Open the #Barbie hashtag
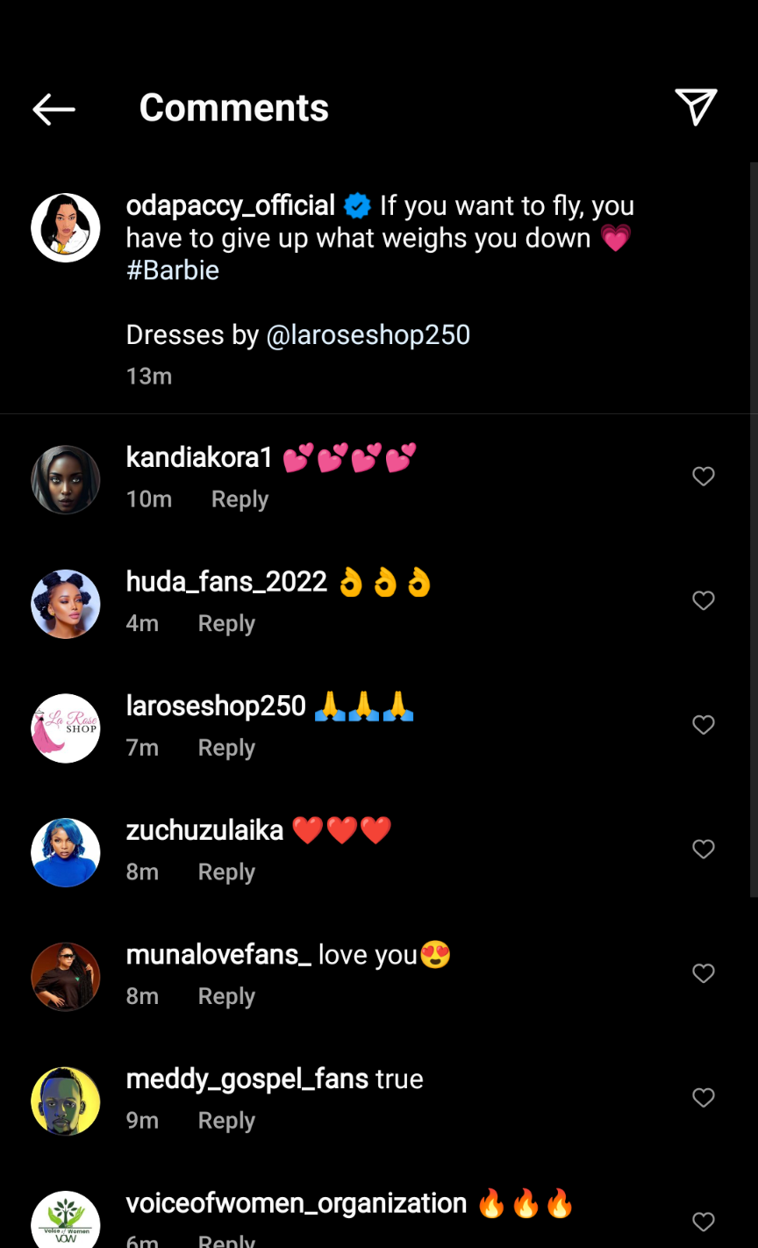The image size is (758, 1248). click(173, 270)
